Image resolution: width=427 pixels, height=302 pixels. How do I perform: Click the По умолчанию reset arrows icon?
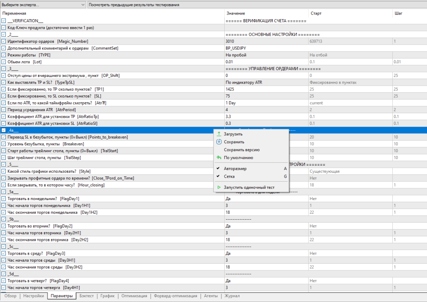pyautogui.click(x=219, y=158)
